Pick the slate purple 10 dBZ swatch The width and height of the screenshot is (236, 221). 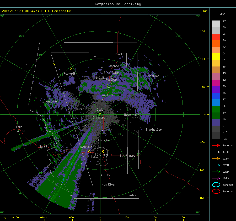pyautogui.click(x=216, y=122)
